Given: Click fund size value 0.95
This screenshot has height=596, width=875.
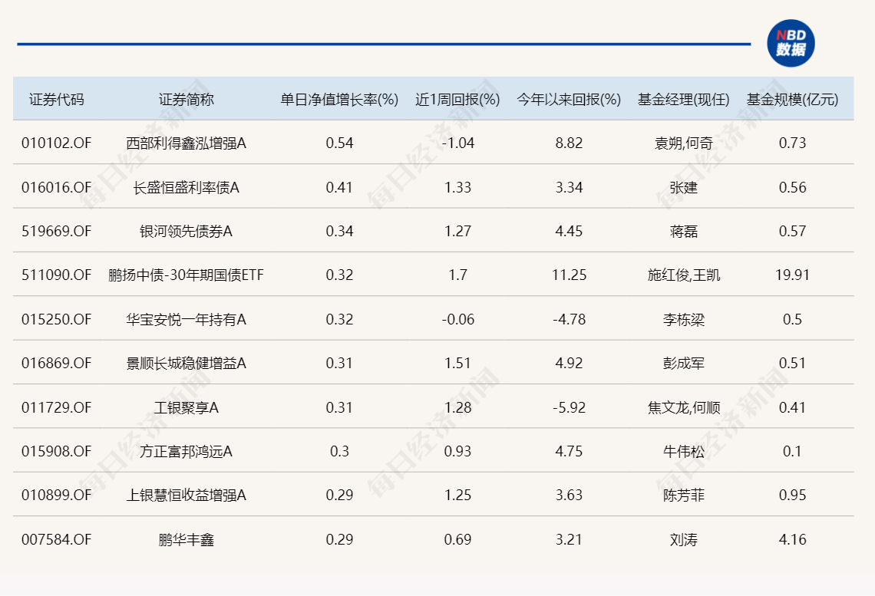Looking at the screenshot, I should pos(792,495).
